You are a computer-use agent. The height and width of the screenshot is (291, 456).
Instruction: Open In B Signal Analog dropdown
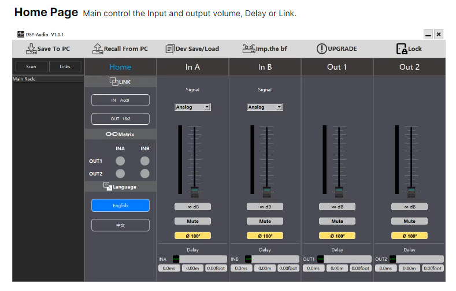265,107
